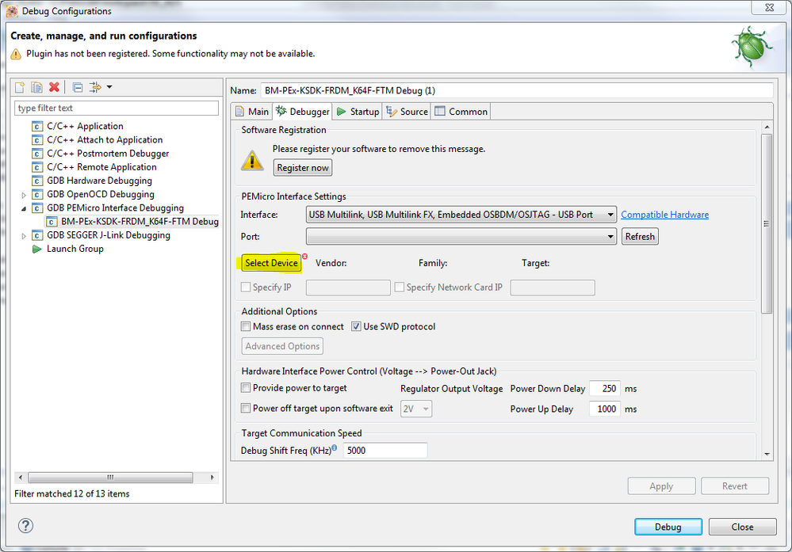Open the Port dropdown list
This screenshot has height=552, width=792.
pos(461,236)
